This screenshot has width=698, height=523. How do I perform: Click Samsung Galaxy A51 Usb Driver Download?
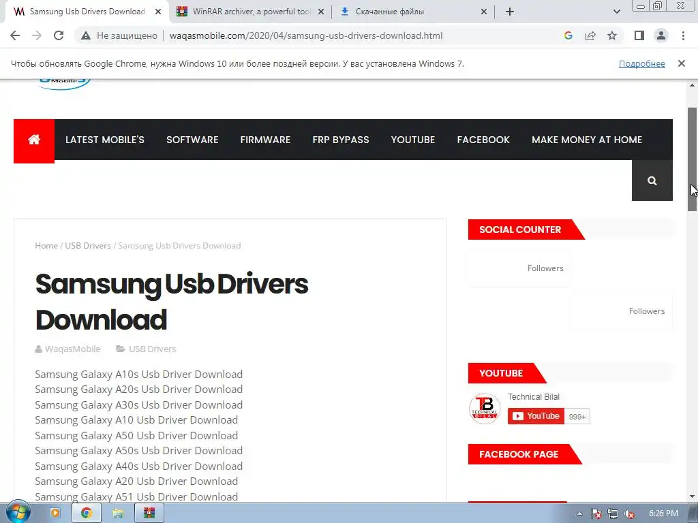coord(136,496)
